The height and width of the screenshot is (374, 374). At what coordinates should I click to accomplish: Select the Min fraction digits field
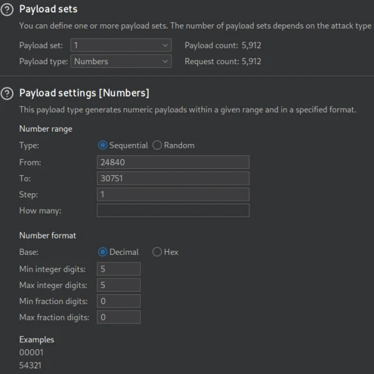tap(118, 301)
